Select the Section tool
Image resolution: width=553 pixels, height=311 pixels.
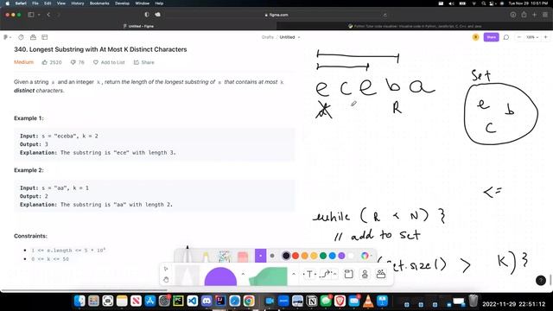tap(348, 274)
